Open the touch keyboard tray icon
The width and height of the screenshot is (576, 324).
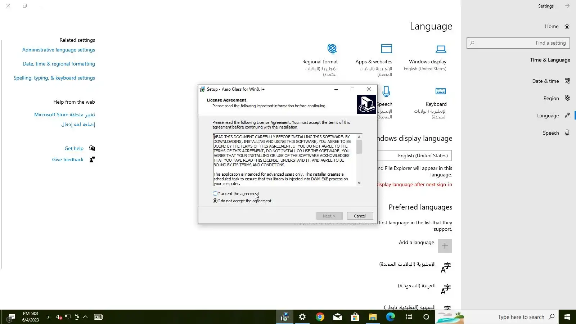click(98, 317)
